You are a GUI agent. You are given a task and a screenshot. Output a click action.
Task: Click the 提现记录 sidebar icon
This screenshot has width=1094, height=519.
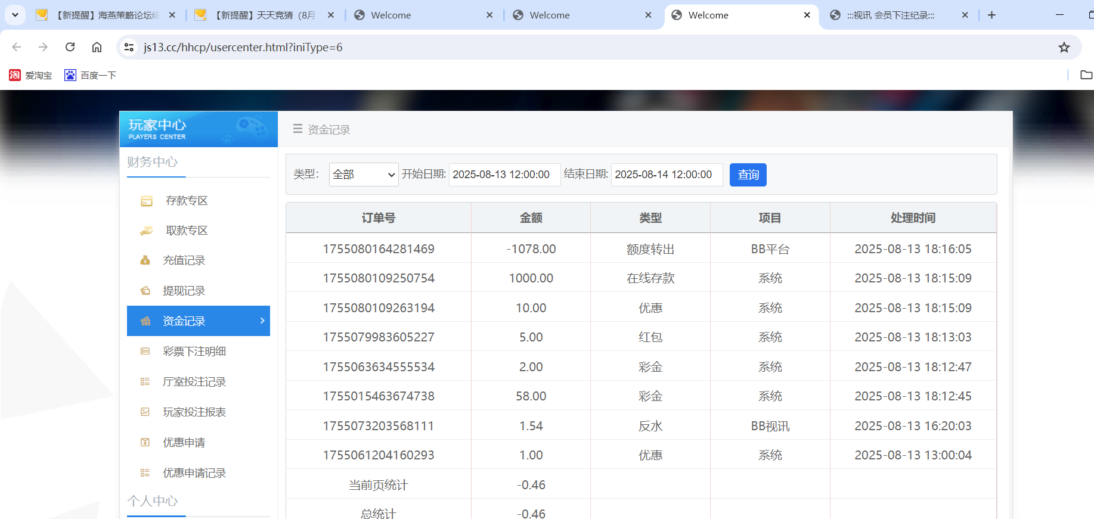coord(145,291)
